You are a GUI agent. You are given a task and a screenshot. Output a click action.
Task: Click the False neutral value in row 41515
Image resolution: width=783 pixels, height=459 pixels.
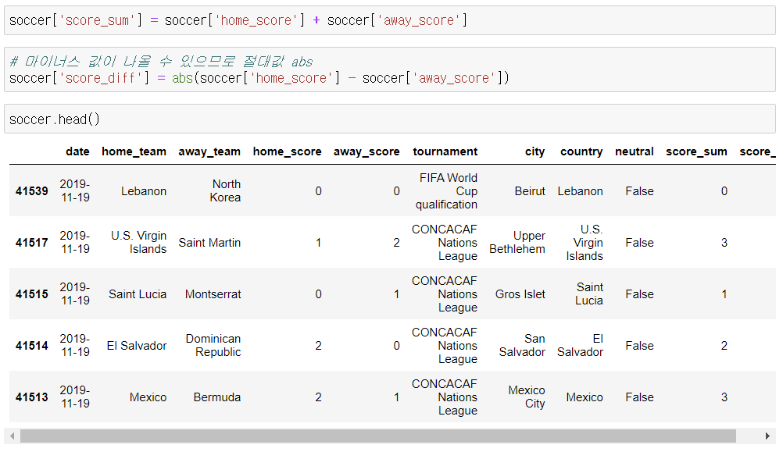click(x=640, y=294)
